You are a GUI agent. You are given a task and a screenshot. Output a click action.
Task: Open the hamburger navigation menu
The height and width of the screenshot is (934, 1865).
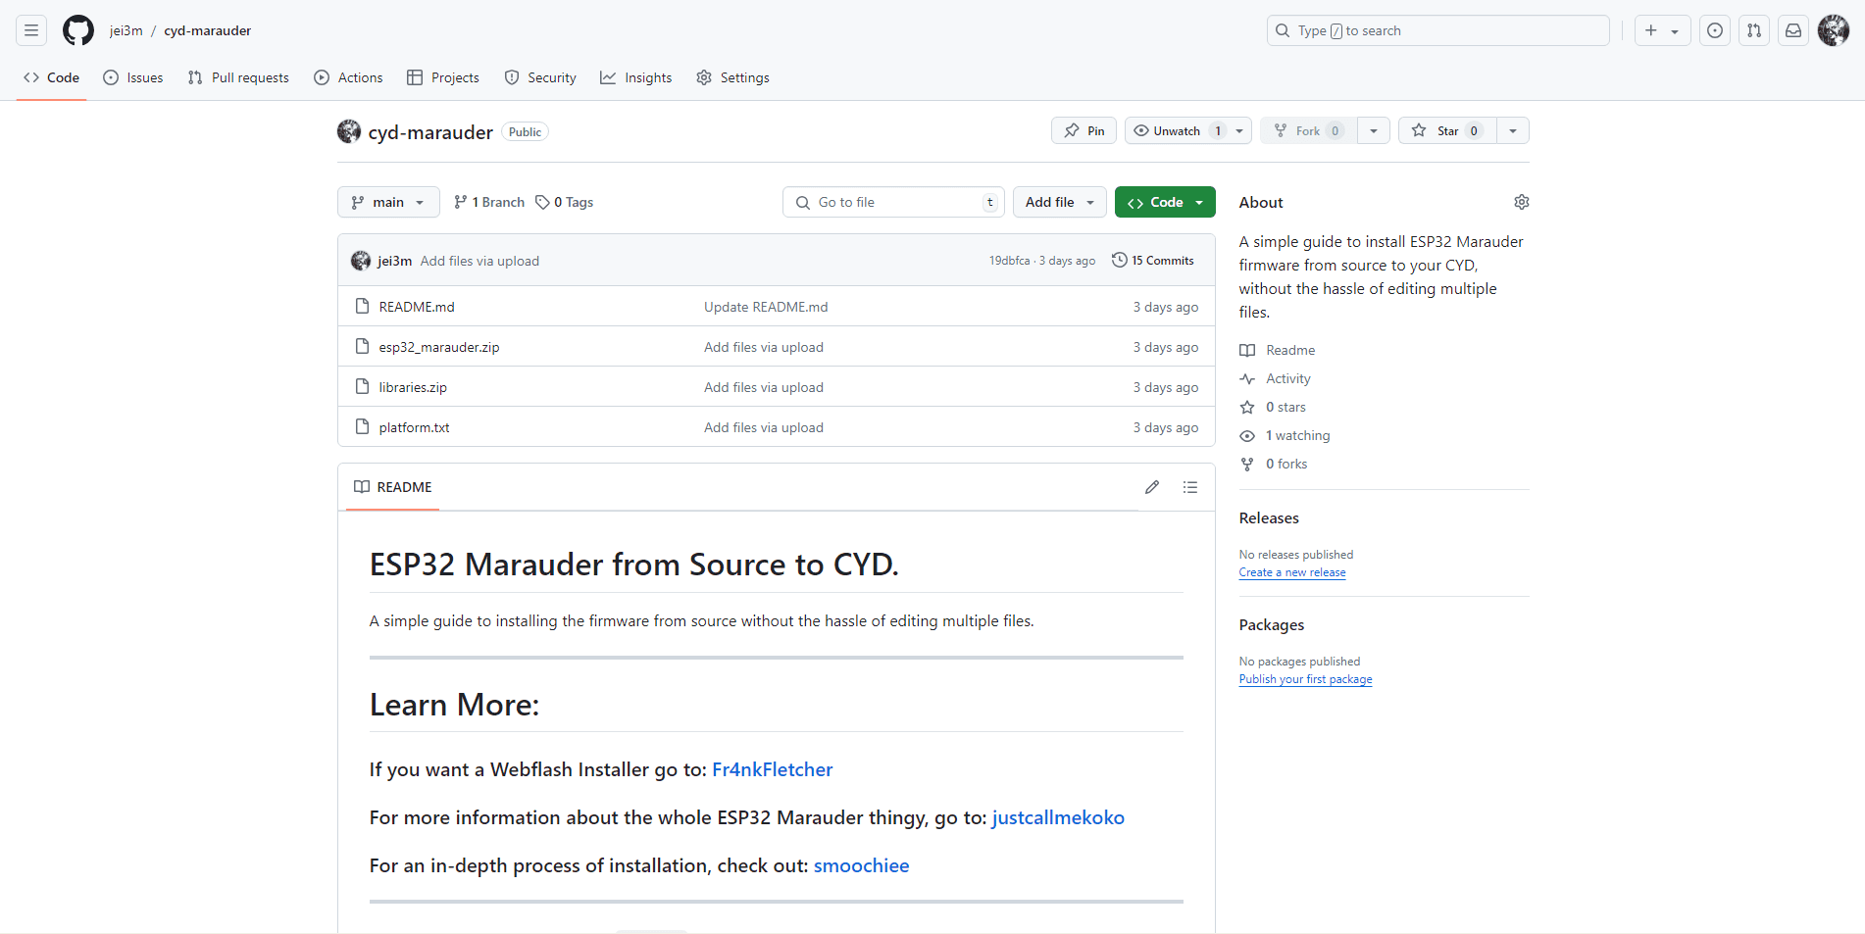[x=31, y=30]
